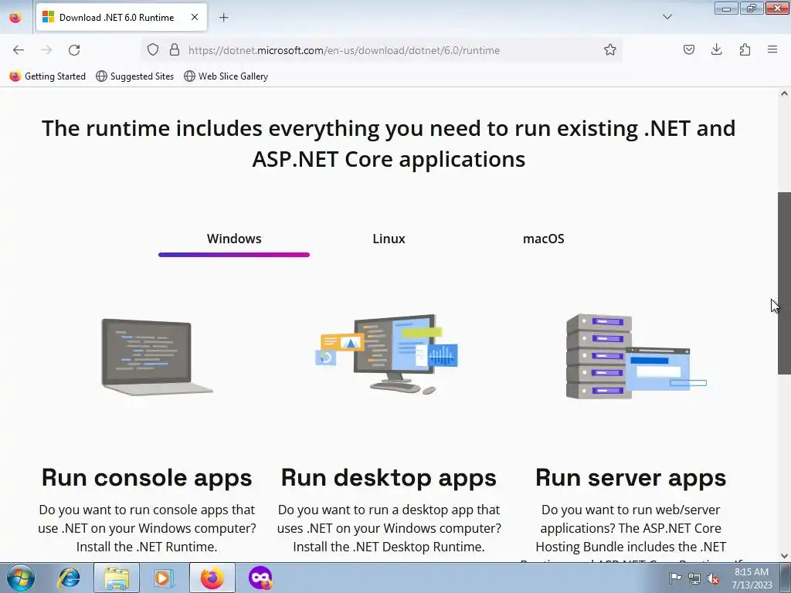
Task: Click the muted volume tray icon
Action: click(713, 579)
